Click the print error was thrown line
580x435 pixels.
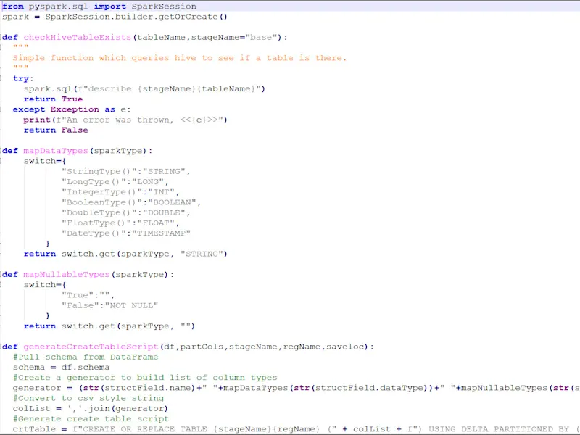coord(125,120)
